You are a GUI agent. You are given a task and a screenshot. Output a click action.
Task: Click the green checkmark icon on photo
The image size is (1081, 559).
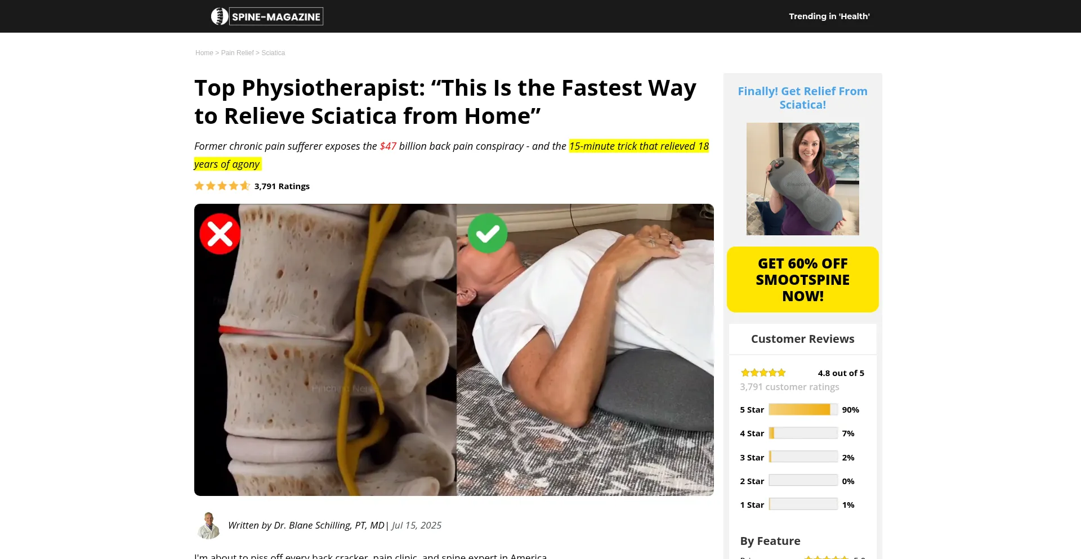pyautogui.click(x=488, y=232)
